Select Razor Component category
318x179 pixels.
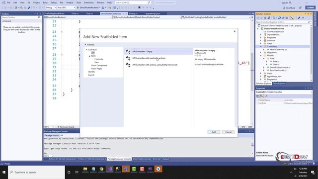point(99,65)
